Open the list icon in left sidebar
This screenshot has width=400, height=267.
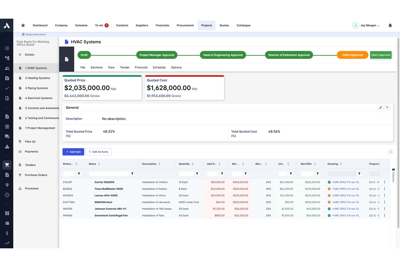(7, 48)
